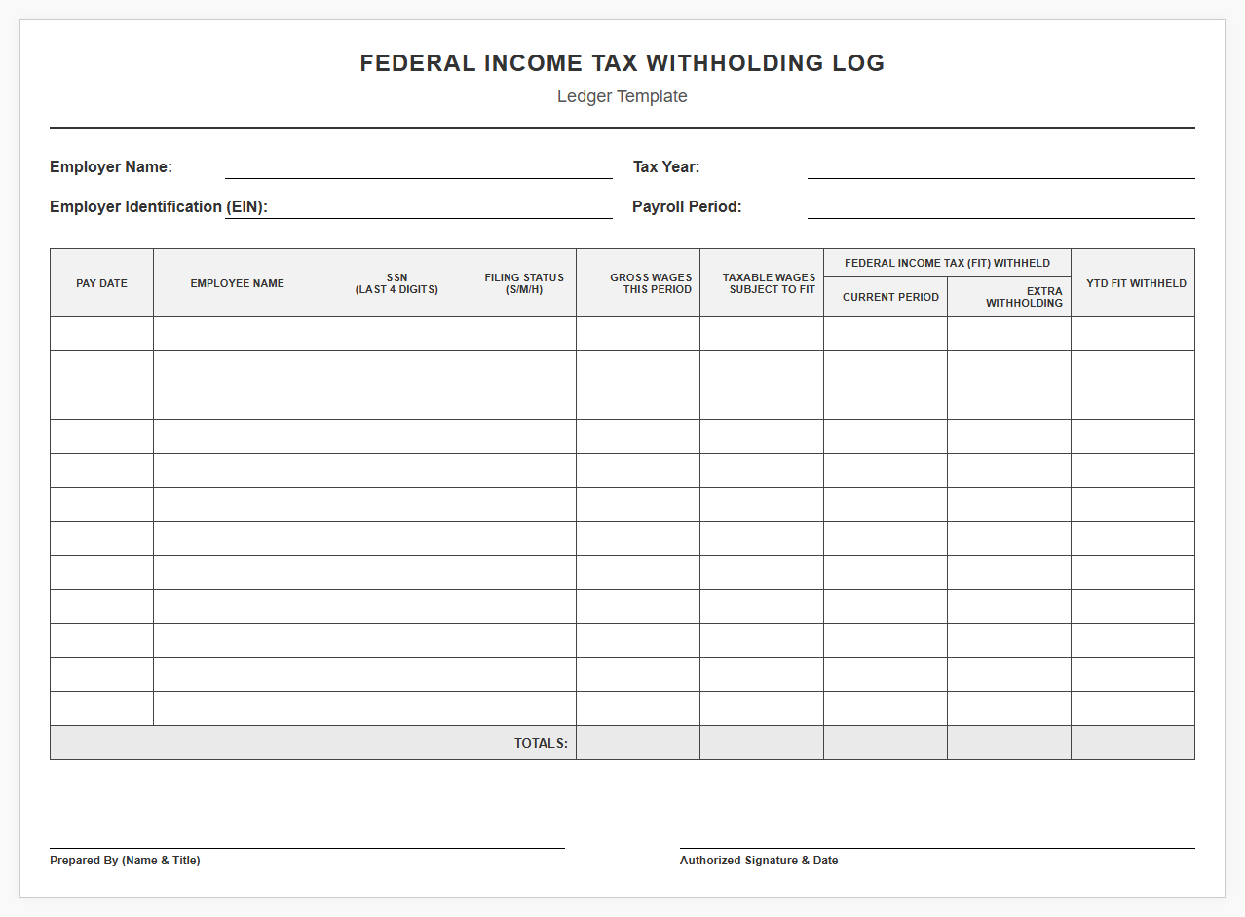Click the Taxable Wages totals cell
This screenshot has height=917, width=1245.
[x=762, y=743]
